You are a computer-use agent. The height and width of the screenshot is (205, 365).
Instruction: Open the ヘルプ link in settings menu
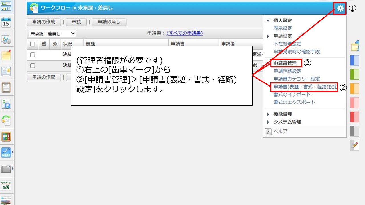[x=280, y=131]
